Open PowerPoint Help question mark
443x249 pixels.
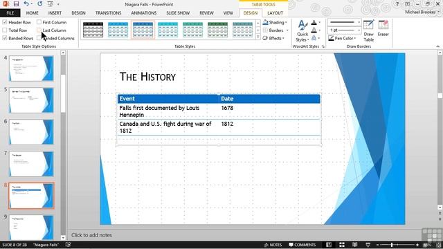point(397,4)
